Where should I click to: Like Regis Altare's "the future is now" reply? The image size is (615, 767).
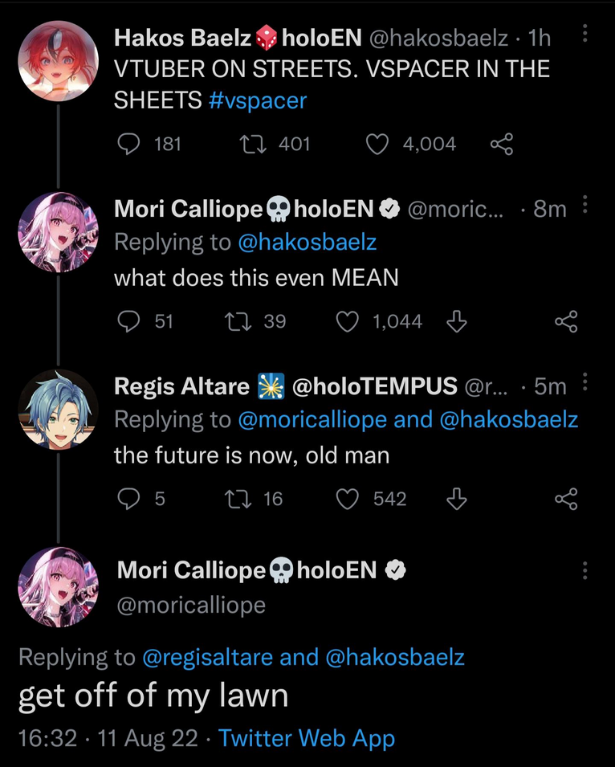(x=347, y=500)
